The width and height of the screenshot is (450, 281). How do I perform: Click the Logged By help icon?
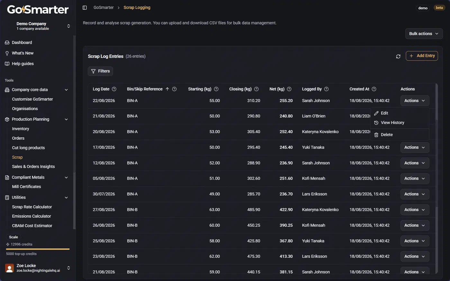(326, 89)
